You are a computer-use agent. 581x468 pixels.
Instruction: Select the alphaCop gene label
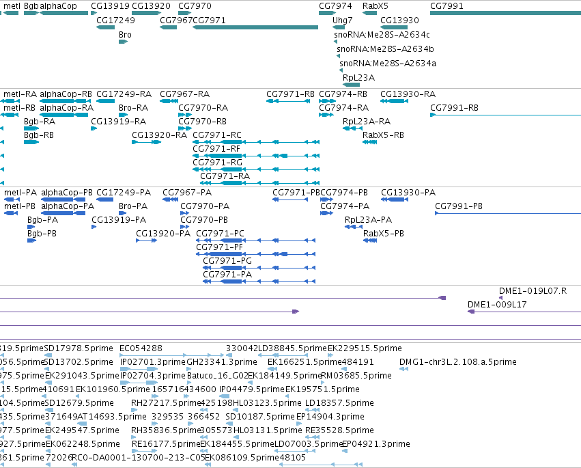point(58,6)
